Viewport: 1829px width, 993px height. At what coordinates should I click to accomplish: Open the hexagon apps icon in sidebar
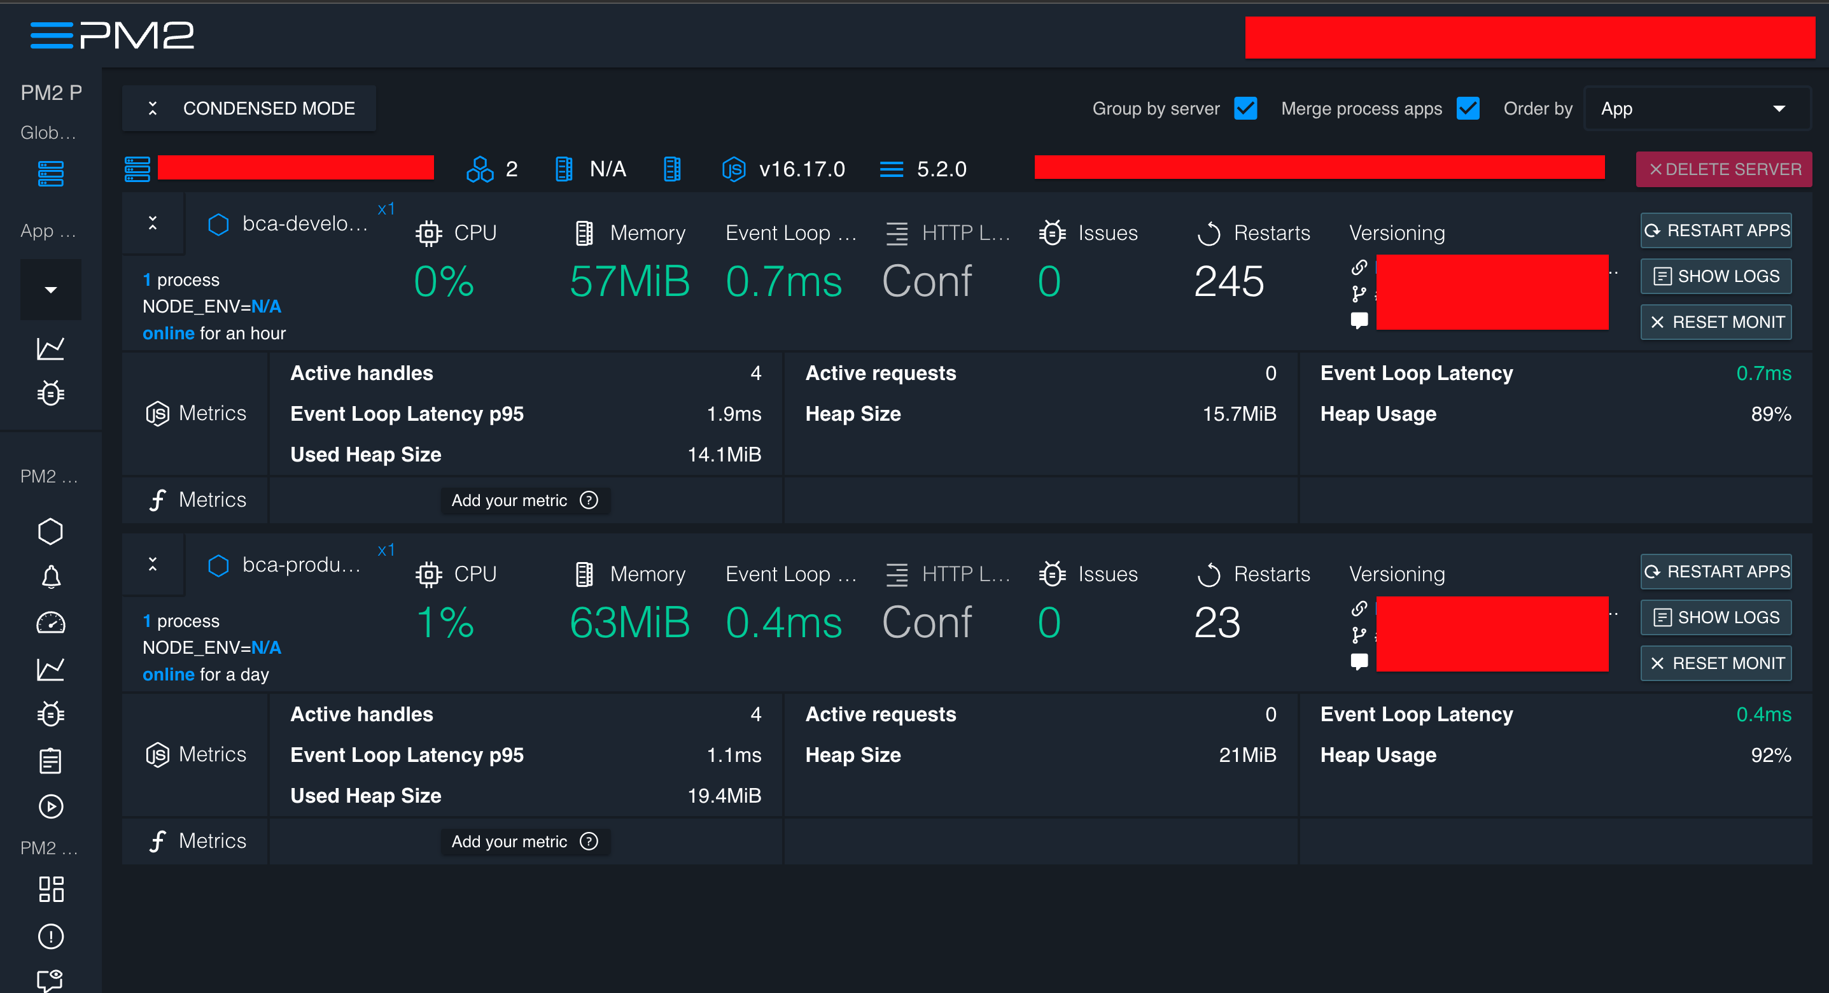click(50, 532)
